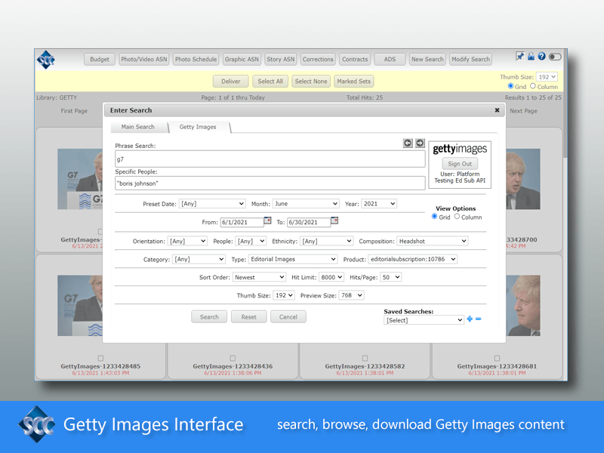This screenshot has width=604, height=453.
Task: Open the From date calendar picker
Action: (267, 220)
